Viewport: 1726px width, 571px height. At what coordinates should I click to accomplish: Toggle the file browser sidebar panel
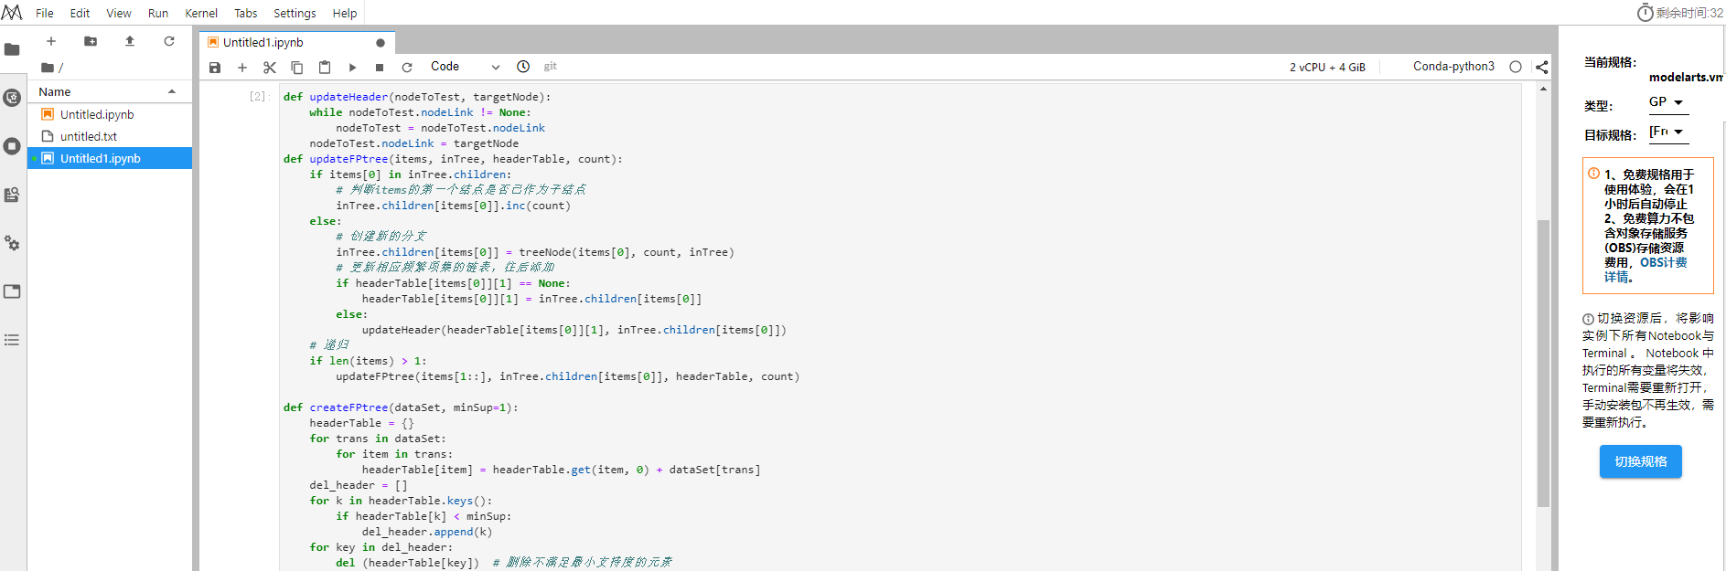[x=12, y=49]
